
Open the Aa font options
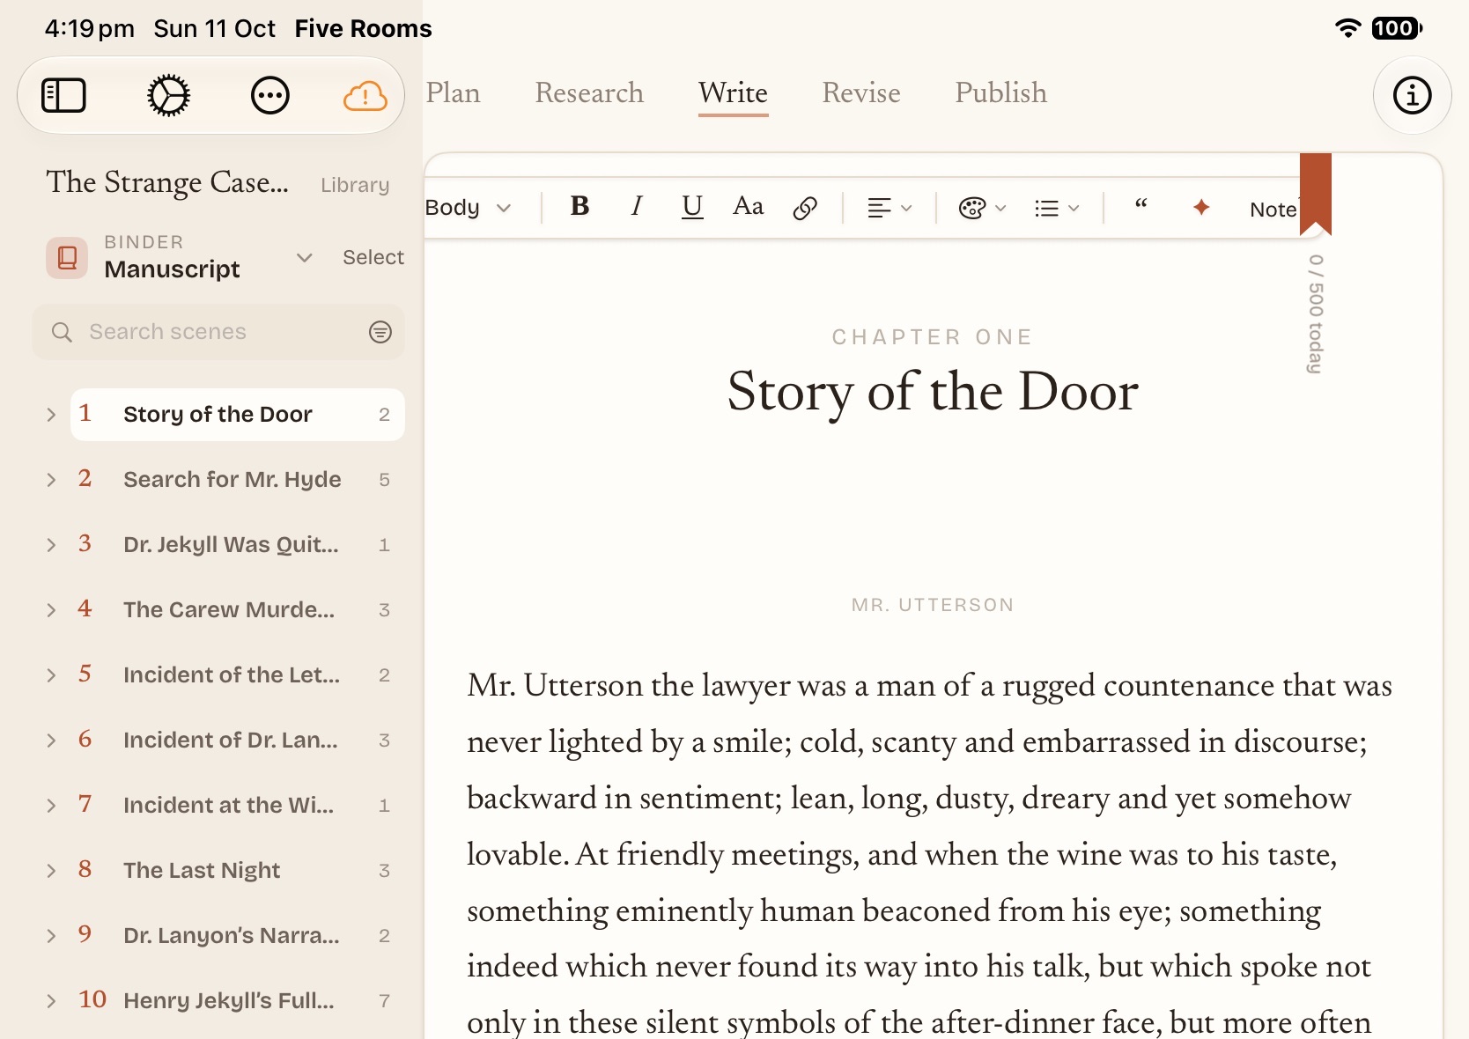(749, 206)
